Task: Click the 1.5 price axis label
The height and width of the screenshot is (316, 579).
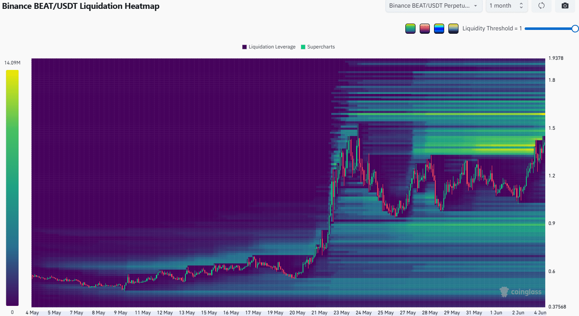Action: pos(552,128)
